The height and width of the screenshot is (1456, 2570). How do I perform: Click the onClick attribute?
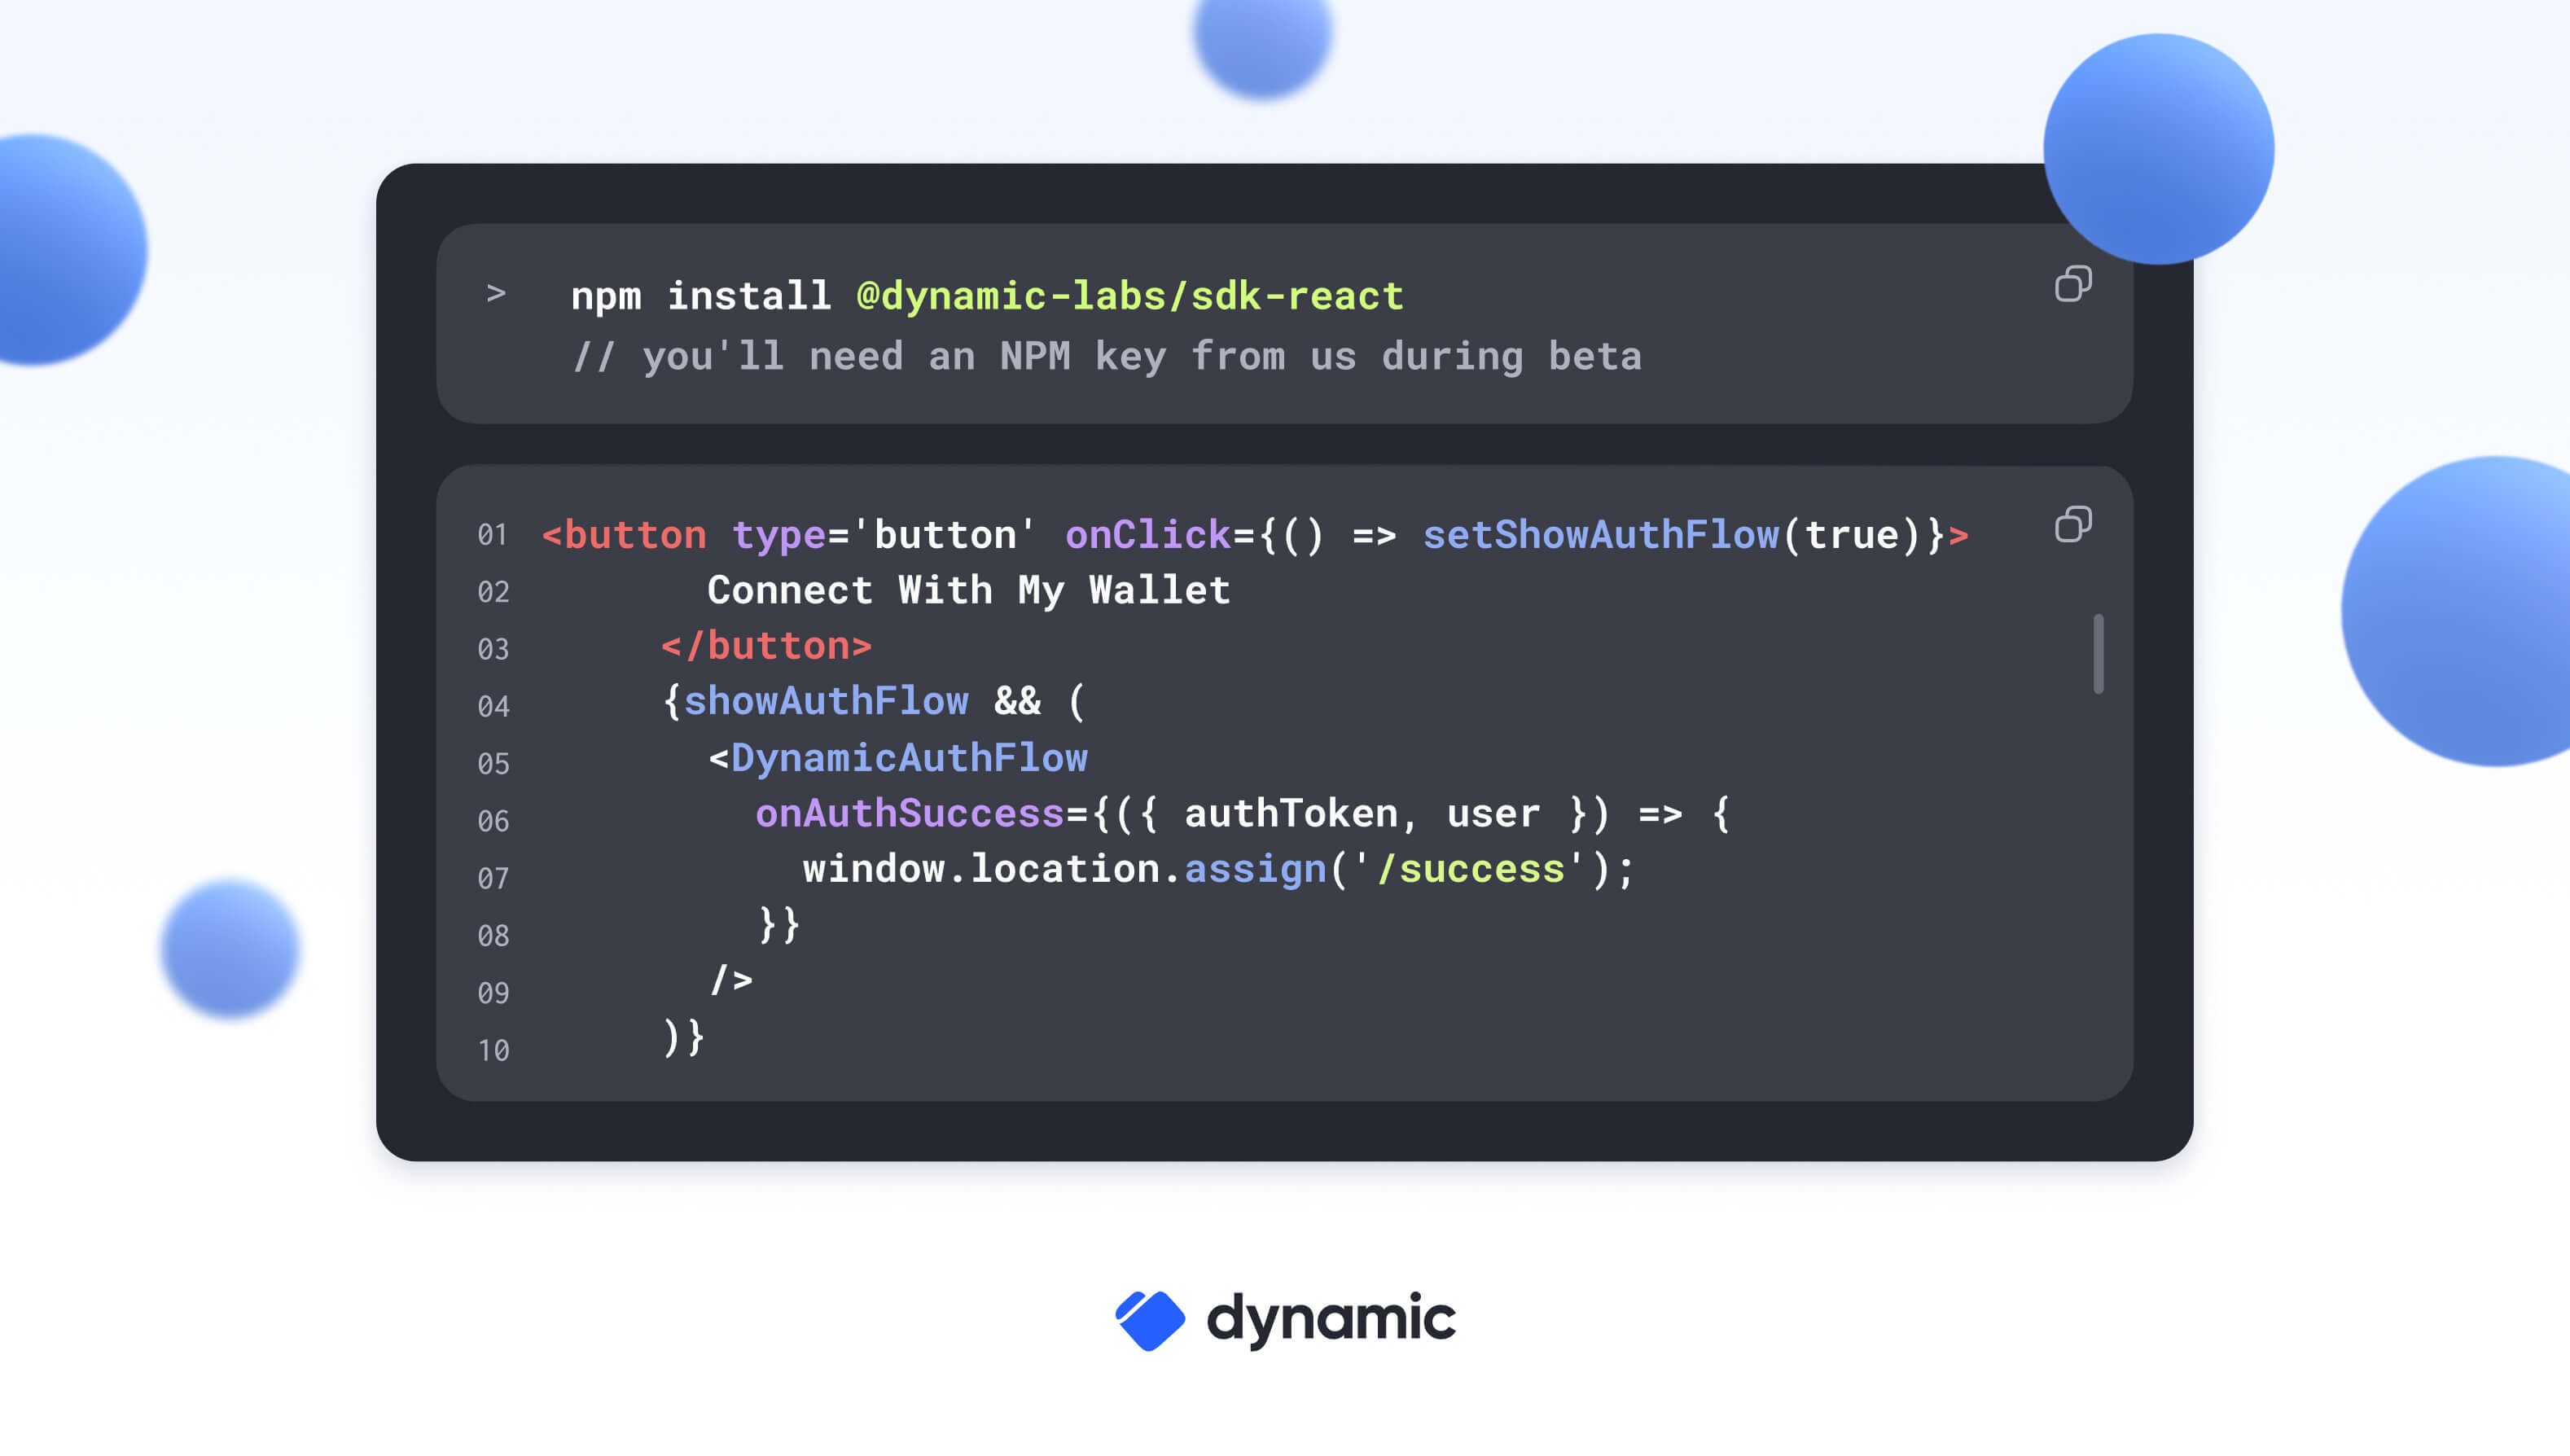point(1147,535)
